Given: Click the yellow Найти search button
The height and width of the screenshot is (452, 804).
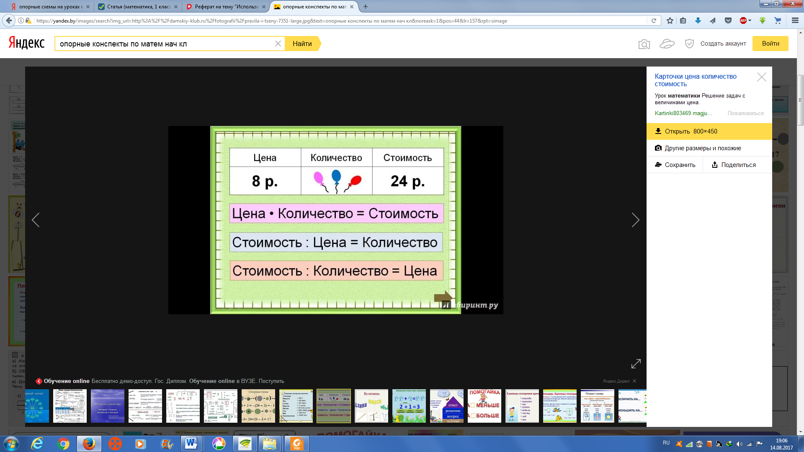Looking at the screenshot, I should (x=302, y=44).
